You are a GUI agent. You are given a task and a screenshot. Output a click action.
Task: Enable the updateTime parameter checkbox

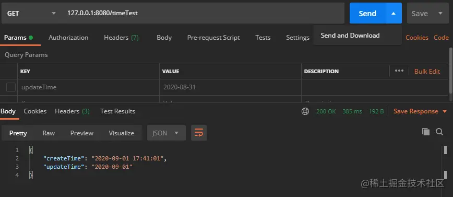click(x=11, y=87)
